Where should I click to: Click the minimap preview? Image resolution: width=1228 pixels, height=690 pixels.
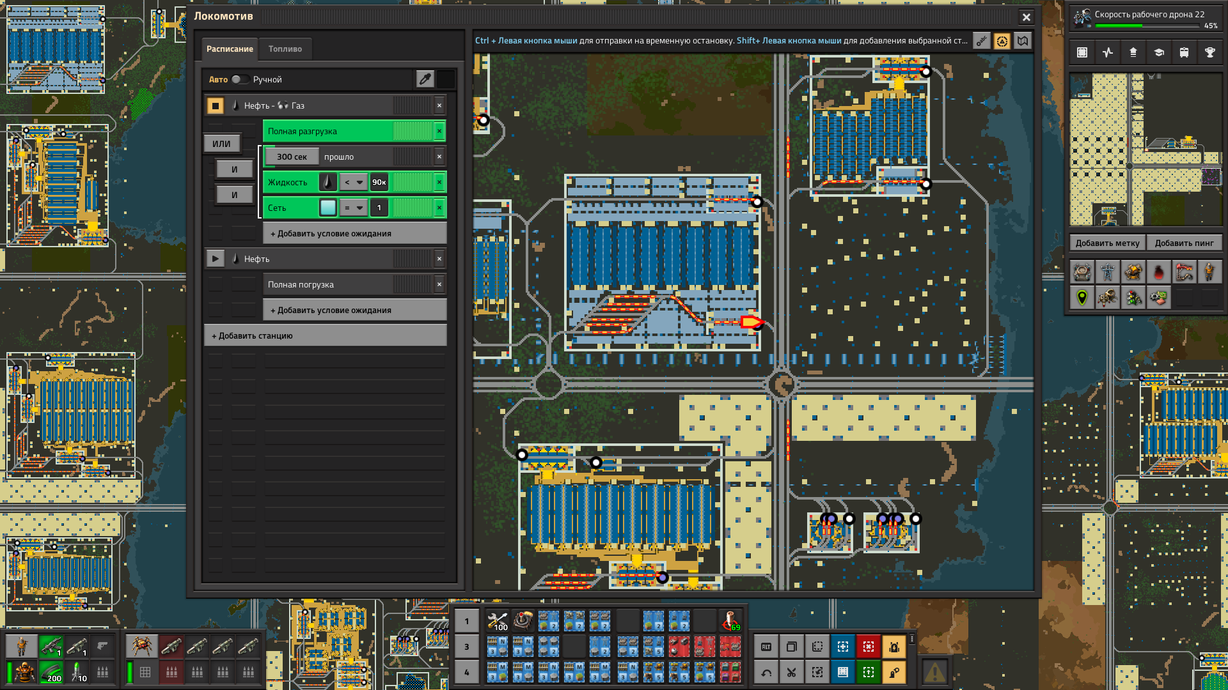(x=1146, y=149)
